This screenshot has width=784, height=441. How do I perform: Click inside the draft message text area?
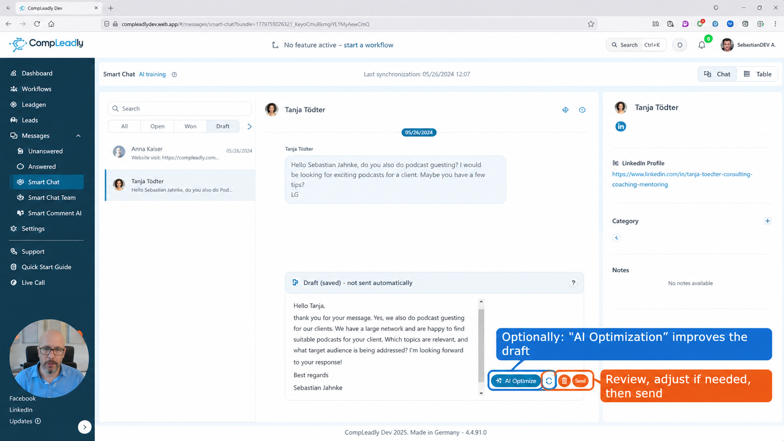coord(381,346)
